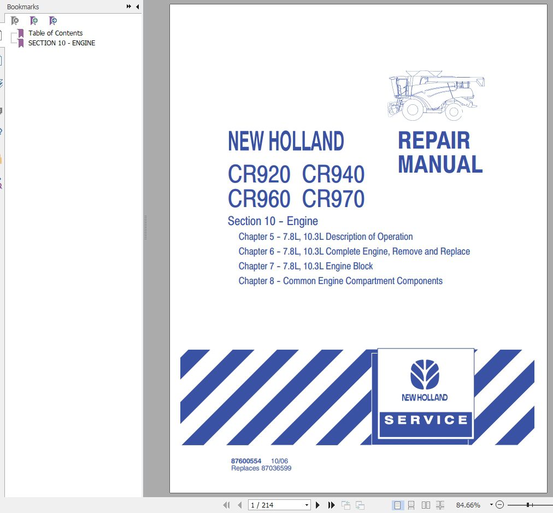Open the page number dropdown

click(308, 504)
